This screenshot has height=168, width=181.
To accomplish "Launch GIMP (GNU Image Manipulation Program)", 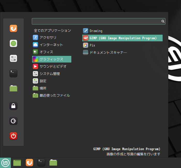I will pos(122,38).
